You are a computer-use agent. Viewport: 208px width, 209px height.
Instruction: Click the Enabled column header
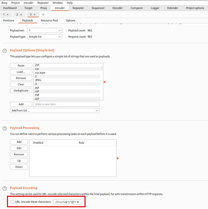pyautogui.click(x=38, y=143)
